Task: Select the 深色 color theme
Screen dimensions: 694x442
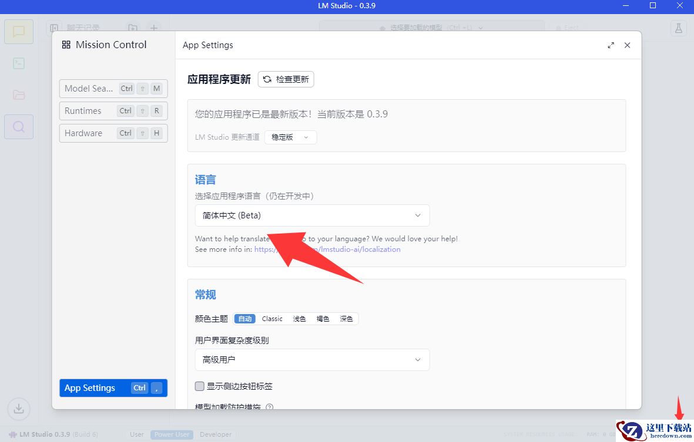Action: [x=346, y=319]
